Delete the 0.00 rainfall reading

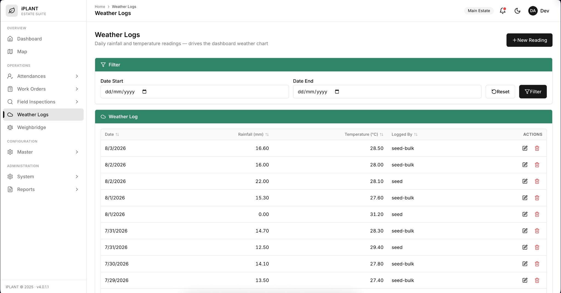pyautogui.click(x=537, y=214)
